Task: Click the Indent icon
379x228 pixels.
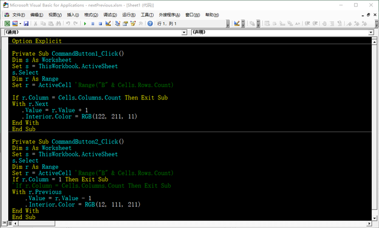Action: pyautogui.click(x=307, y=24)
